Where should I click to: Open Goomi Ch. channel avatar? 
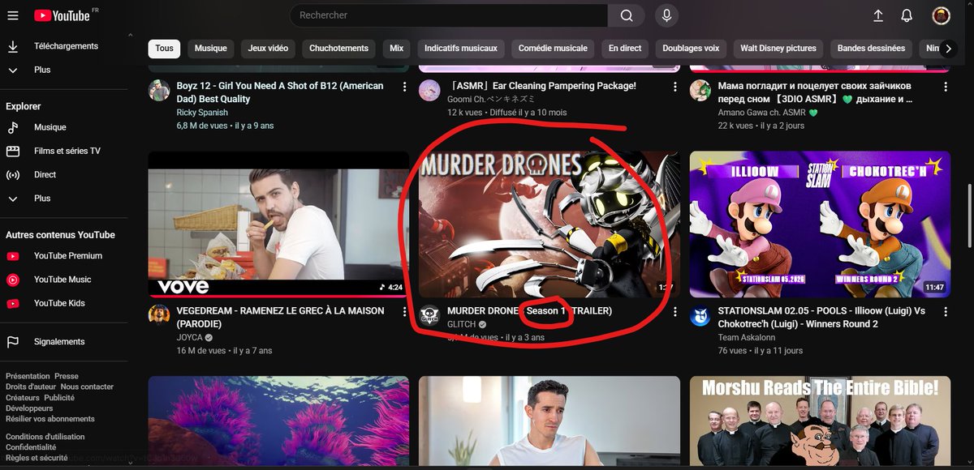429,90
